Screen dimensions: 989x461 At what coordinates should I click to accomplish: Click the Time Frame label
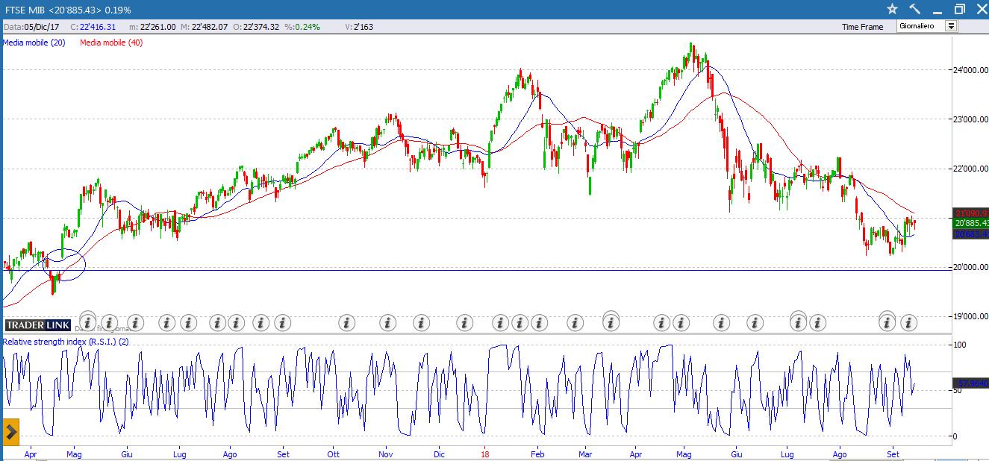coord(862,27)
